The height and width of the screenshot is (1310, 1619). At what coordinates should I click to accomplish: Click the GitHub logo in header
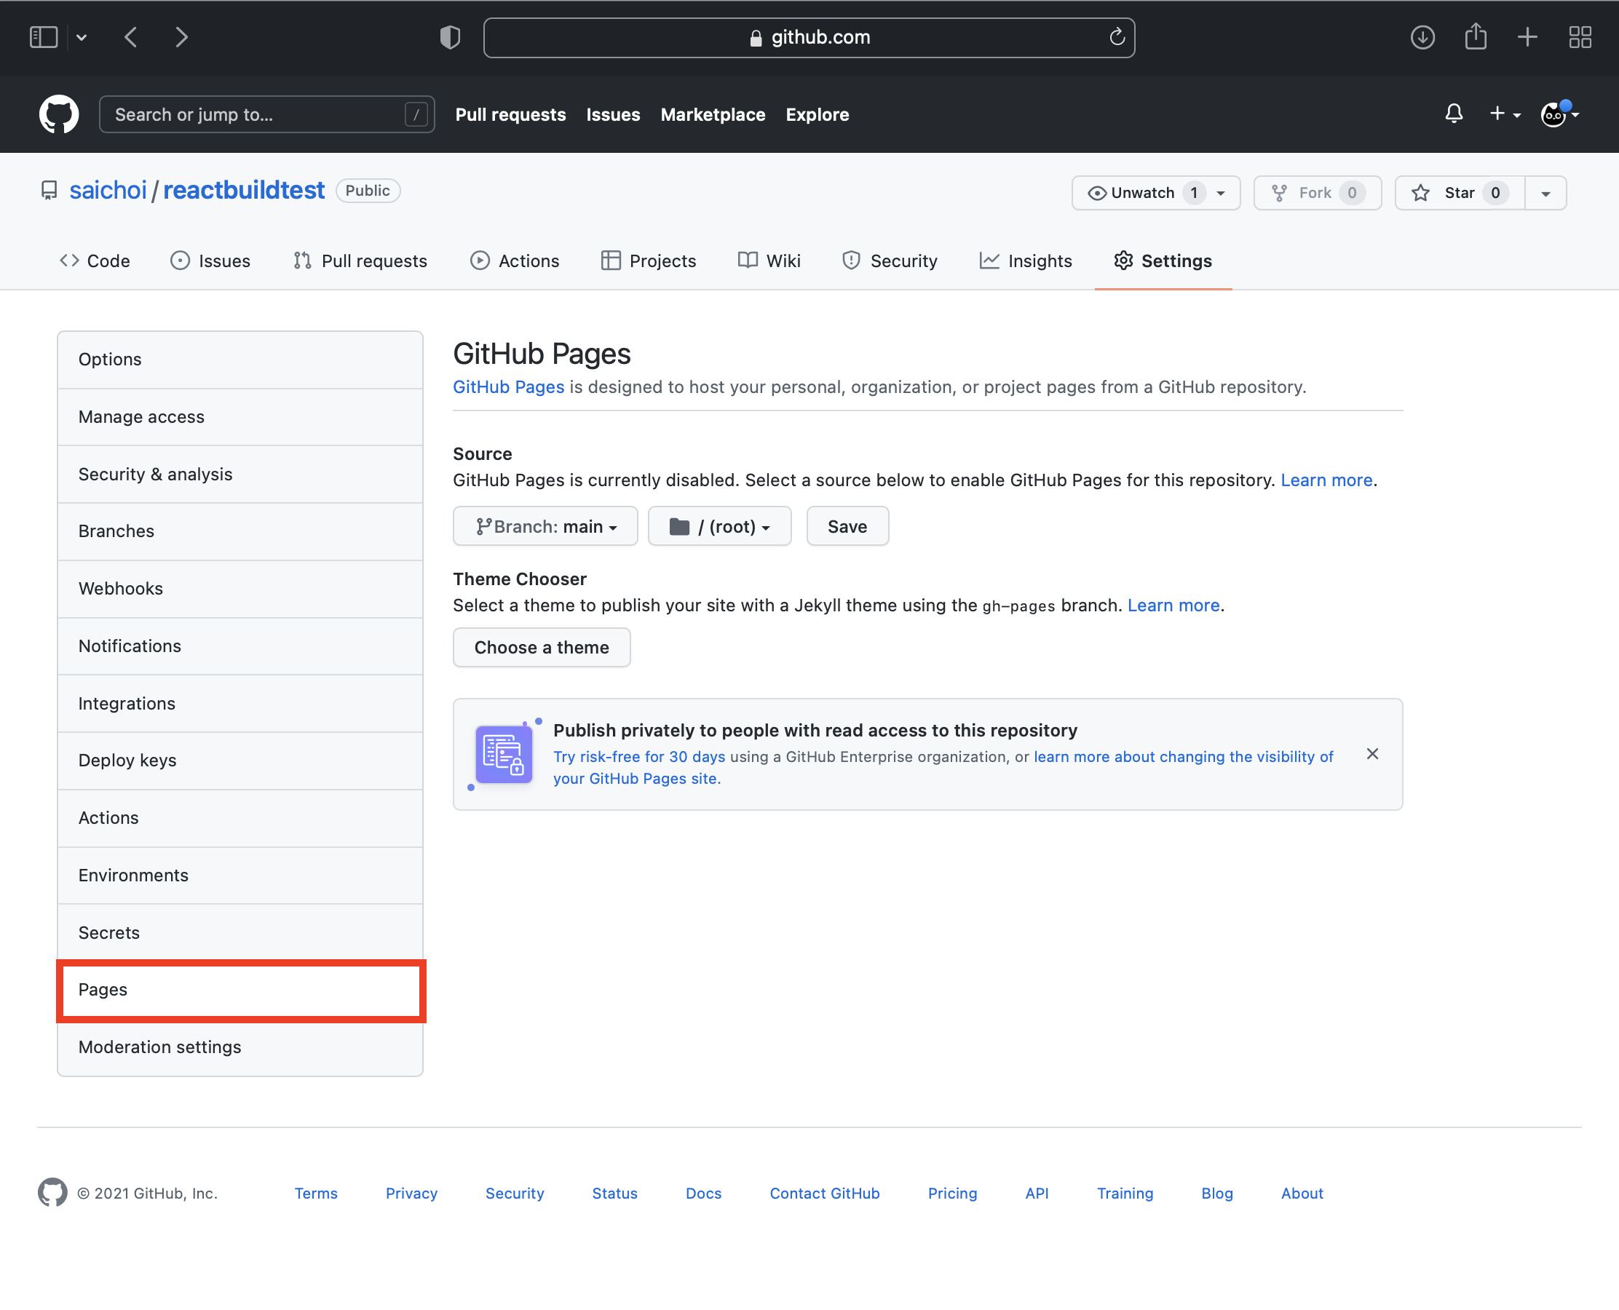(59, 114)
